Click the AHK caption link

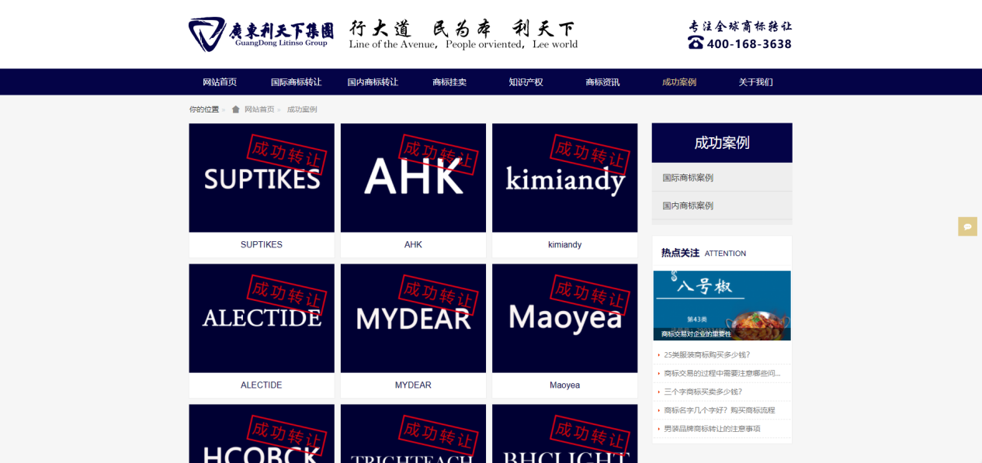coord(413,244)
